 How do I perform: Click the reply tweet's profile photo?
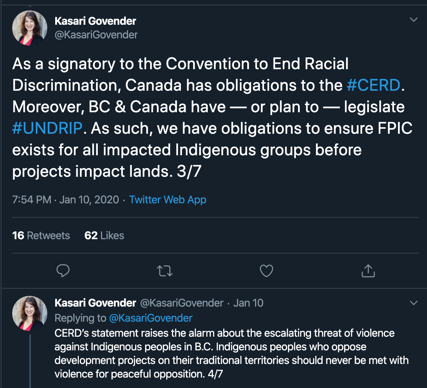pyautogui.click(x=30, y=313)
